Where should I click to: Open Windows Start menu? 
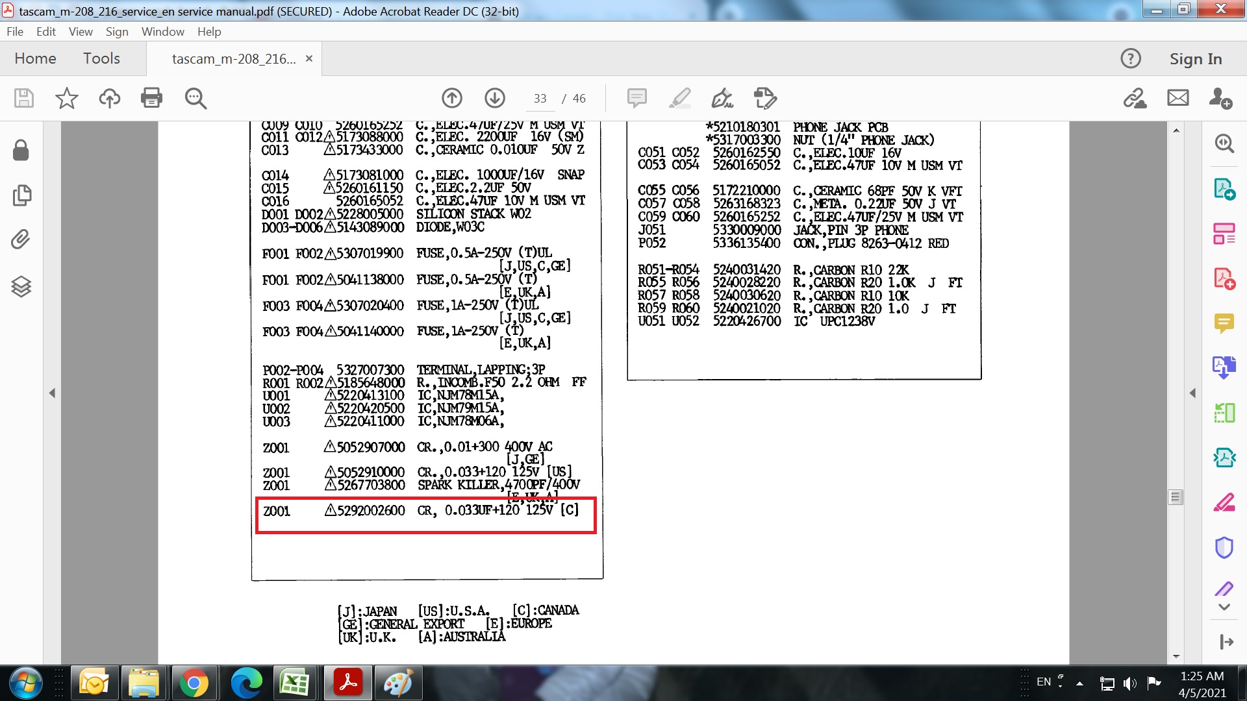click(25, 683)
